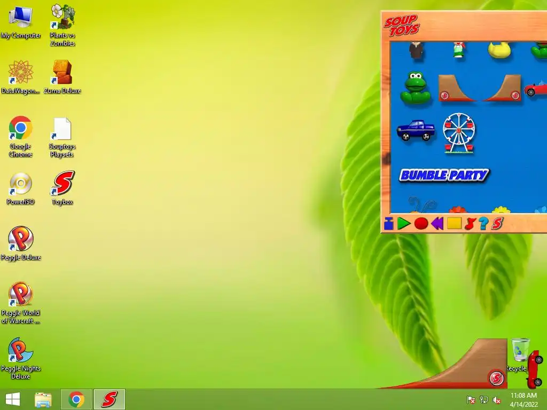Select the blue pickup truck toy

pos(416,130)
